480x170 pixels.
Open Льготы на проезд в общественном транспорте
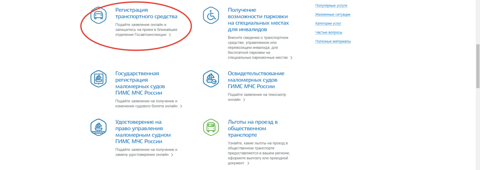pyautogui.click(x=252, y=128)
